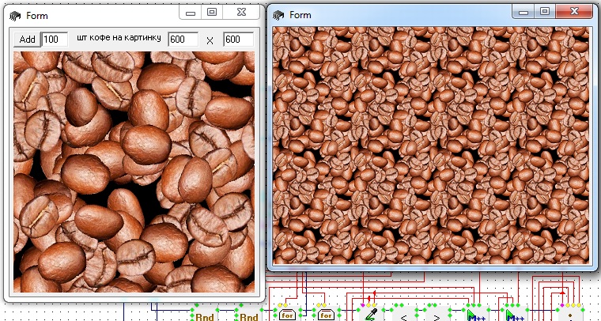Click the right window's Form title text

click(x=300, y=15)
